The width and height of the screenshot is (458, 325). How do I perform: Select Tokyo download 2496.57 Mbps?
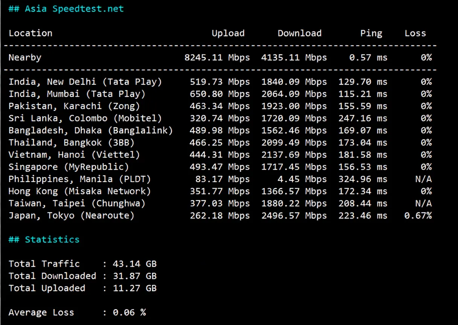(294, 216)
